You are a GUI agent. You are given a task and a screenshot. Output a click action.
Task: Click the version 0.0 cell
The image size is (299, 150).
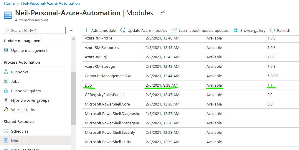click(270, 104)
